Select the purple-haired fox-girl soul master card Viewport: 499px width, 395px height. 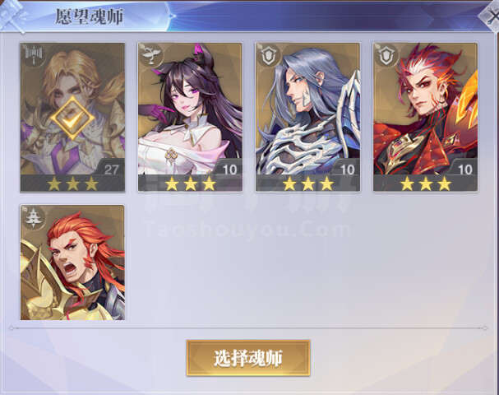(x=190, y=117)
